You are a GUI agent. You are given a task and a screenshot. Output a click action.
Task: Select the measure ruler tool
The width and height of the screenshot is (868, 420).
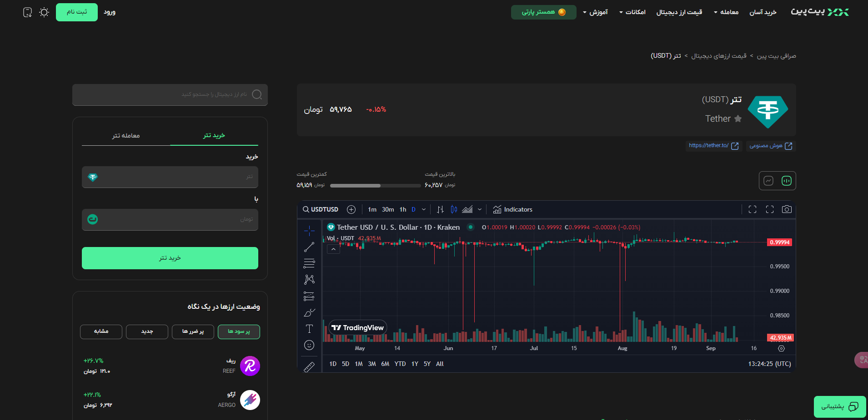click(x=310, y=366)
